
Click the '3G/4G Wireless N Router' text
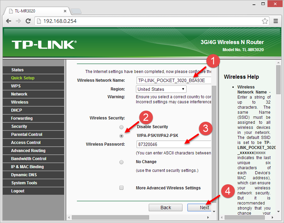pyautogui.click(x=232, y=42)
